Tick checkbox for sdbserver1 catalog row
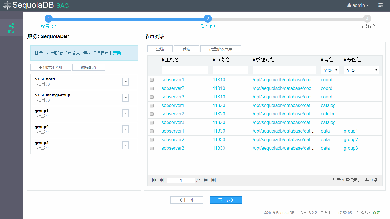Screen dimensions: 390x219 pos(152,106)
